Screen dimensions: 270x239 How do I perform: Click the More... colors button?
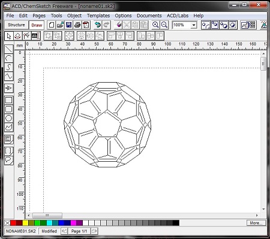tap(256, 223)
